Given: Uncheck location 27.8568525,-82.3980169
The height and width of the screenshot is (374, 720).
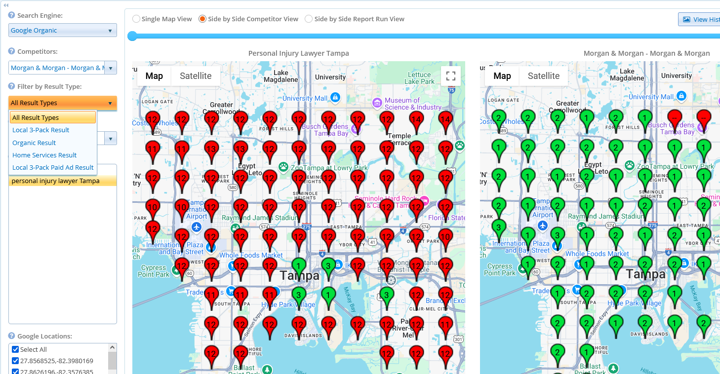Looking at the screenshot, I should [15, 361].
